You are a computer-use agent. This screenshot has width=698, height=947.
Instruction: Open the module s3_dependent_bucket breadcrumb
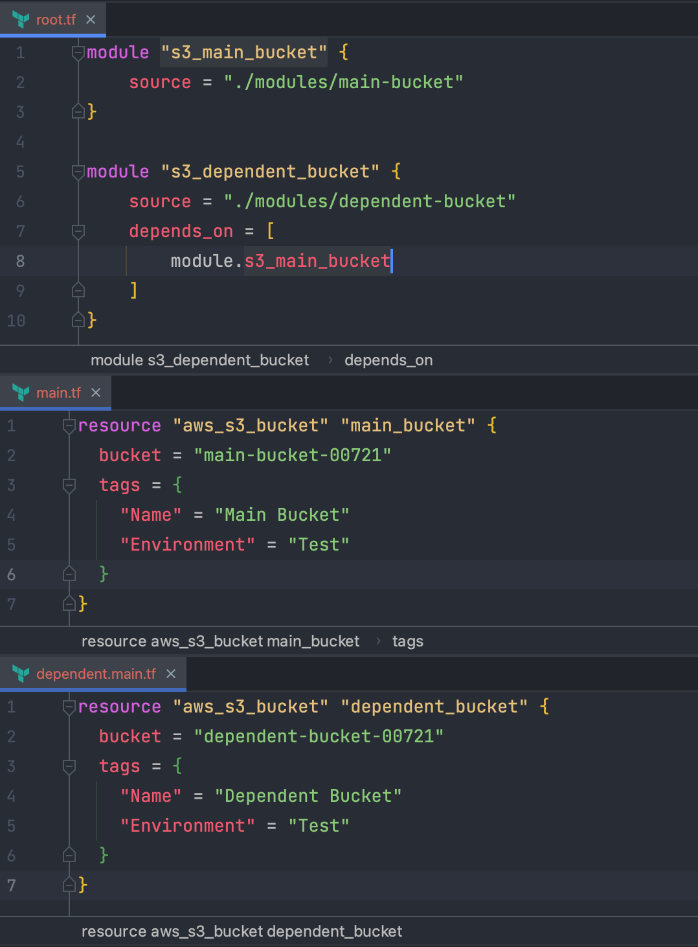(200, 359)
